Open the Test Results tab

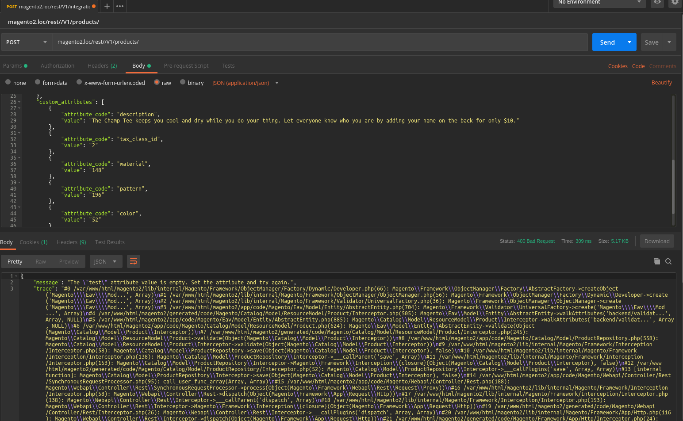point(110,242)
